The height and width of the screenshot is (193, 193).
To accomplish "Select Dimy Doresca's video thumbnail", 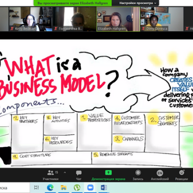I will [x=162, y=19].
